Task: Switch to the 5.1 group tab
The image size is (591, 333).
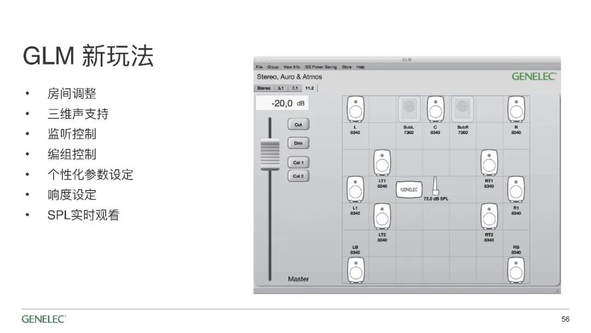Action: 281,88
